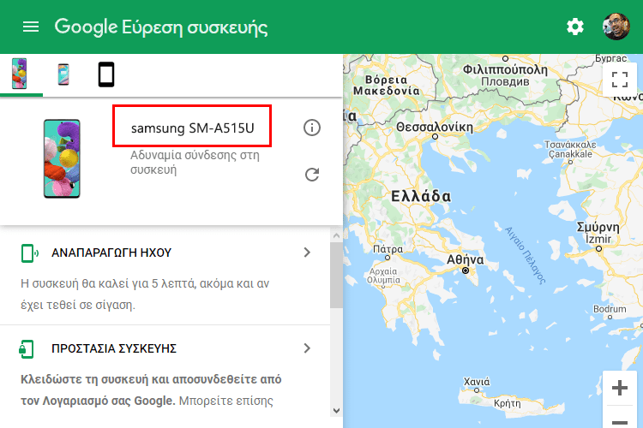
Task: Click the Πάτρα city label on the map
Action: click(388, 249)
